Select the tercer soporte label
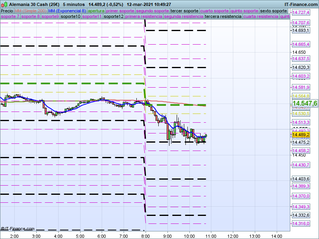The width and height of the screenshot is (319, 239). 184,11
